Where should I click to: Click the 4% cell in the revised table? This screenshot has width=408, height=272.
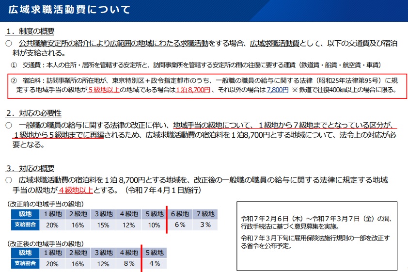pyautogui.click(x=154, y=263)
